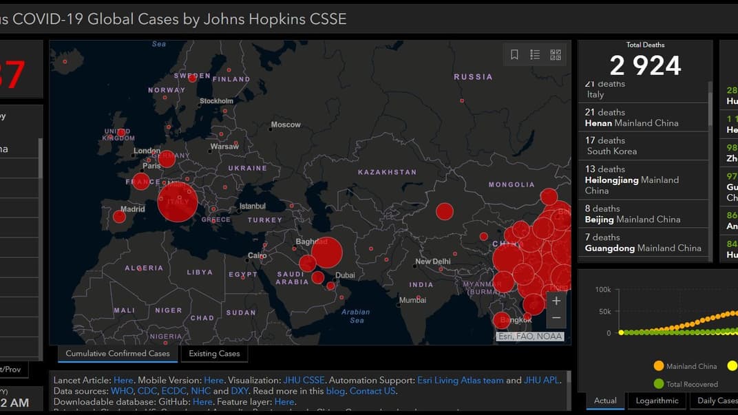Toggle Total Recovered green legend dot
The image size is (738, 415).
click(658, 384)
